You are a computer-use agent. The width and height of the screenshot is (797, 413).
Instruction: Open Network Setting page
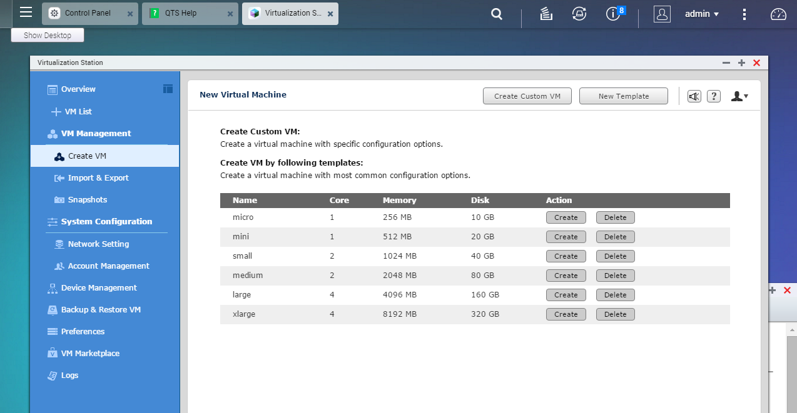pyautogui.click(x=98, y=244)
